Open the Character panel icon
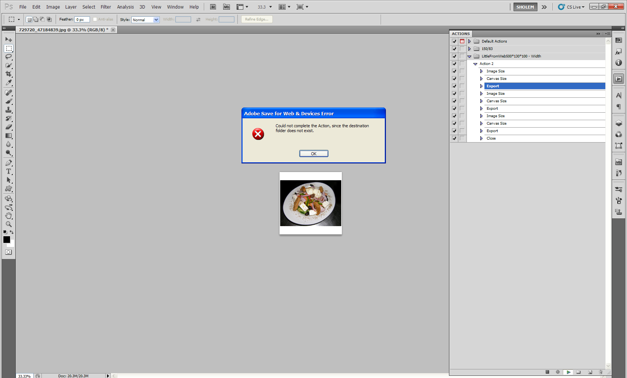Image resolution: width=627 pixels, height=378 pixels. [x=618, y=96]
